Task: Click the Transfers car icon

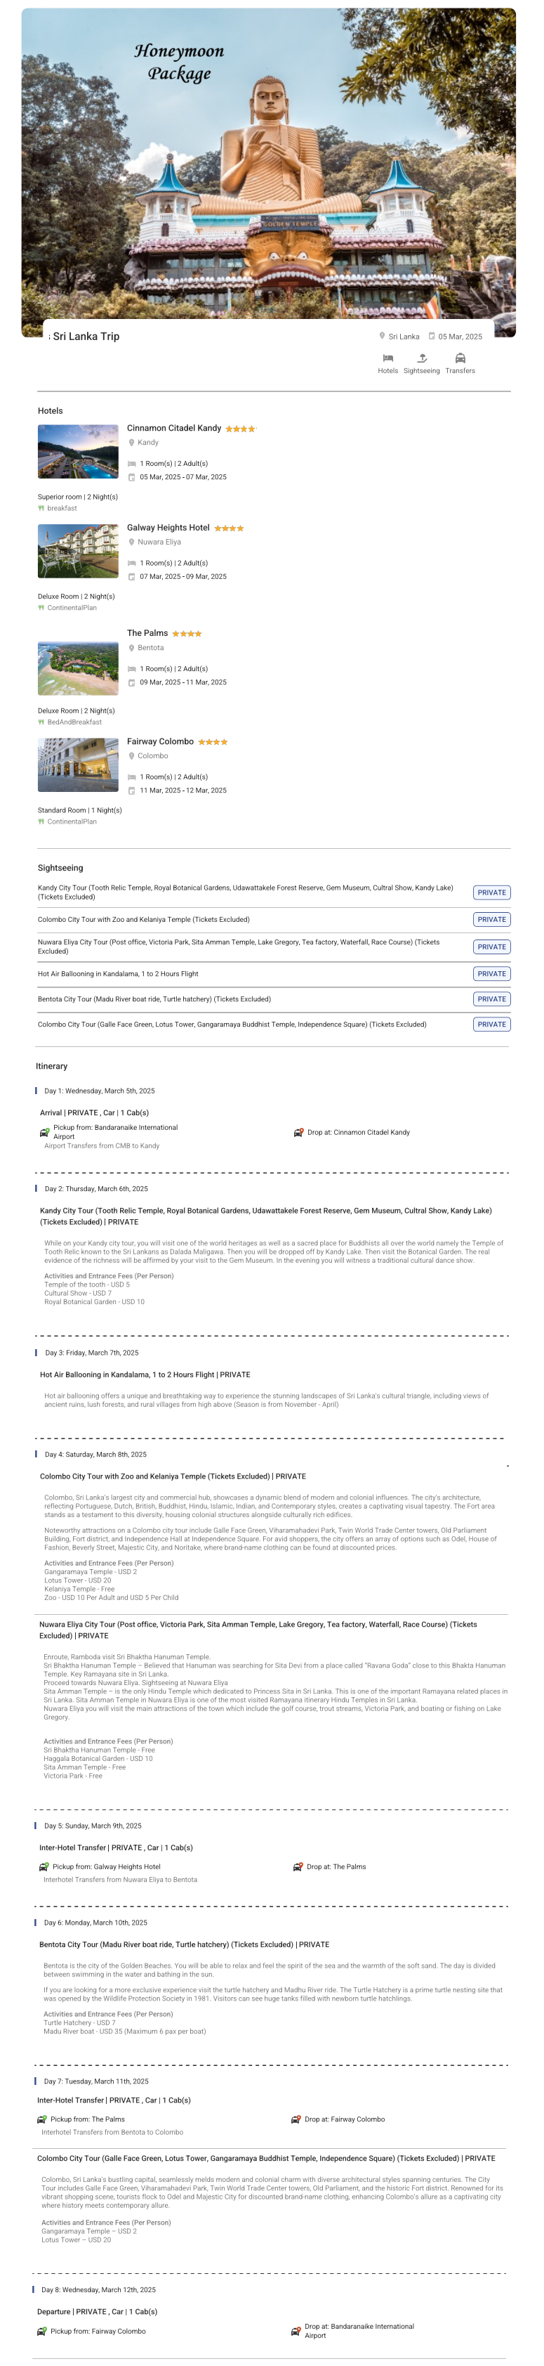Action: click(x=460, y=358)
